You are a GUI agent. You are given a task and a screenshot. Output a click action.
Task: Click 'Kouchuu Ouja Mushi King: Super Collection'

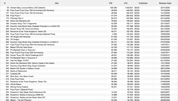pos(28,66)
